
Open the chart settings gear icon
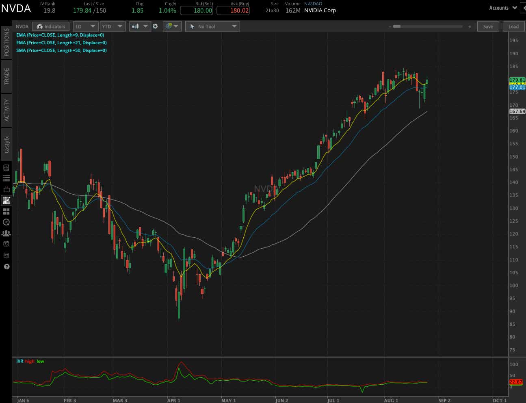156,26
